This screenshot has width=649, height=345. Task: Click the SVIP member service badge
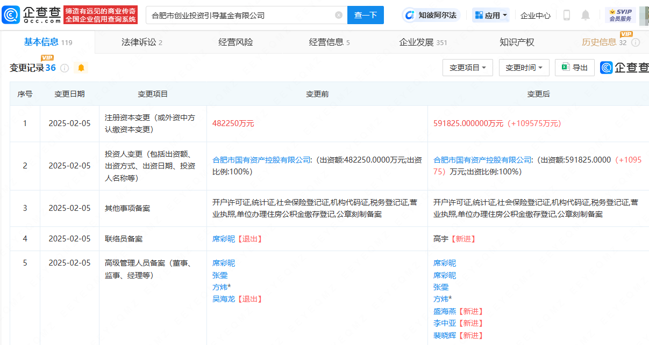[x=620, y=15]
